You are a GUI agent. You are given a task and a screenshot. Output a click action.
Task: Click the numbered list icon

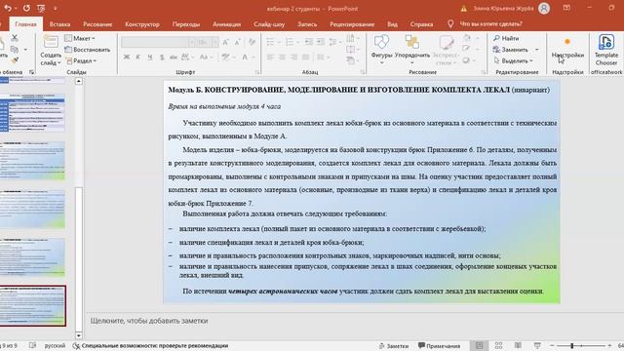pos(290,42)
